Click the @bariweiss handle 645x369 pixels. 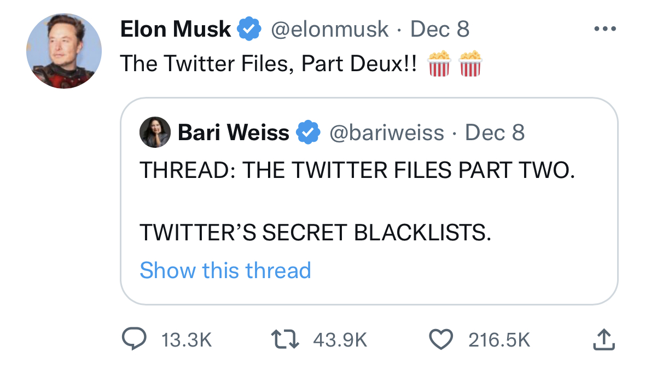point(386,132)
